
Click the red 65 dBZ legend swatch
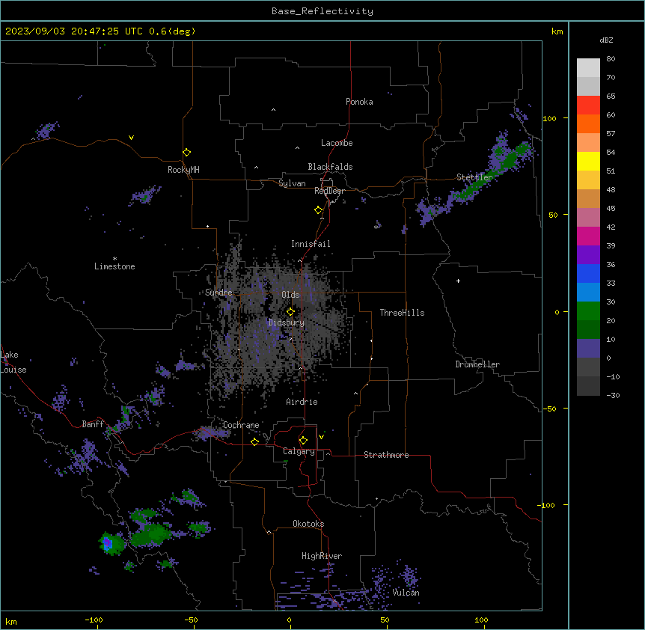(x=588, y=105)
